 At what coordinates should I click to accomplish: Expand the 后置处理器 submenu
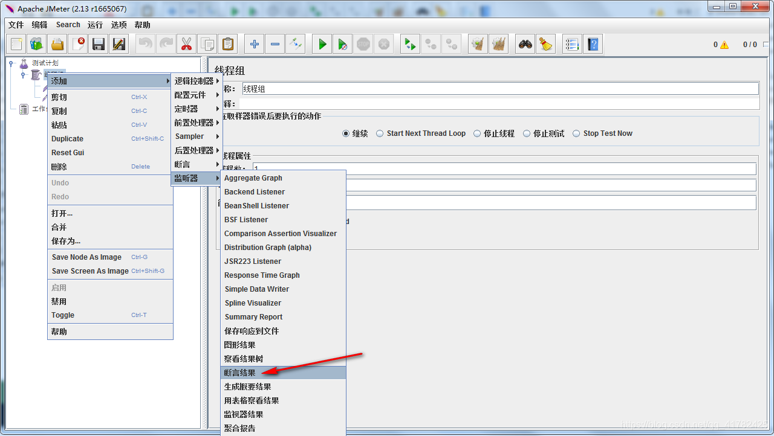(x=197, y=150)
